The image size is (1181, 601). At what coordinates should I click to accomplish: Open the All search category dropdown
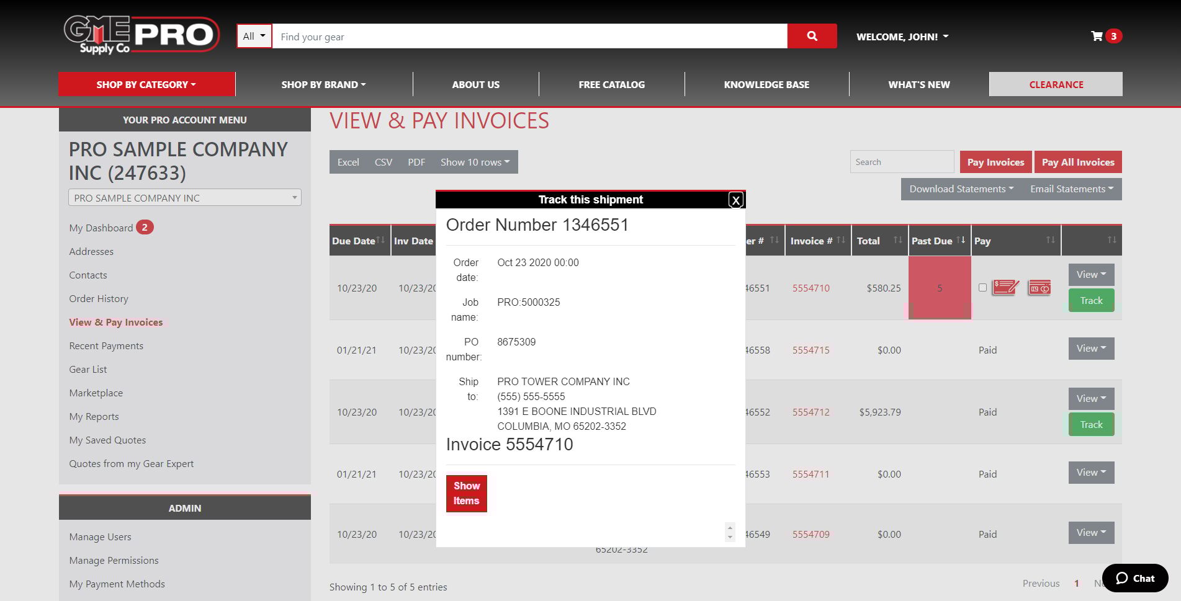click(x=254, y=36)
